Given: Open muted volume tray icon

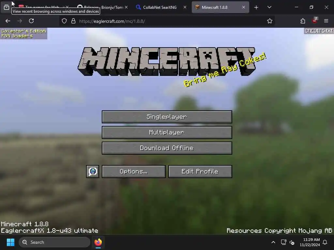Looking at the screenshot, I should (292, 242).
